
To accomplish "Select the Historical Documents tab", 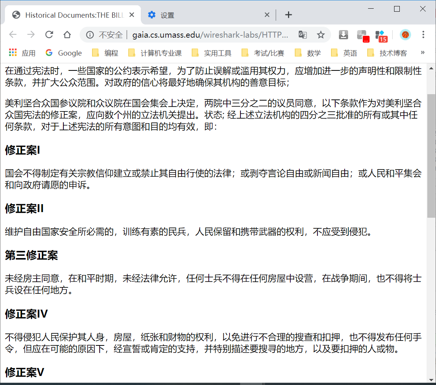I will 72,15.
